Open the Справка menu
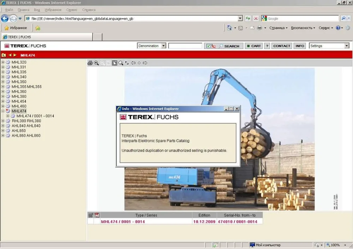The width and height of the screenshot is (353, 249). [89, 10]
